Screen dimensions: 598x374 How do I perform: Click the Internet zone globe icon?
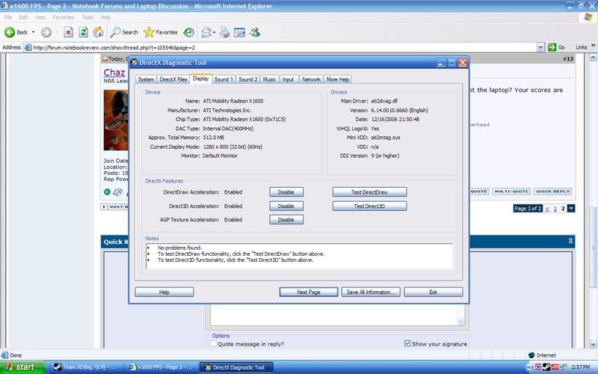531,355
